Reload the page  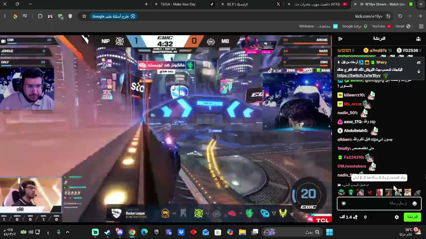[x=400, y=16]
